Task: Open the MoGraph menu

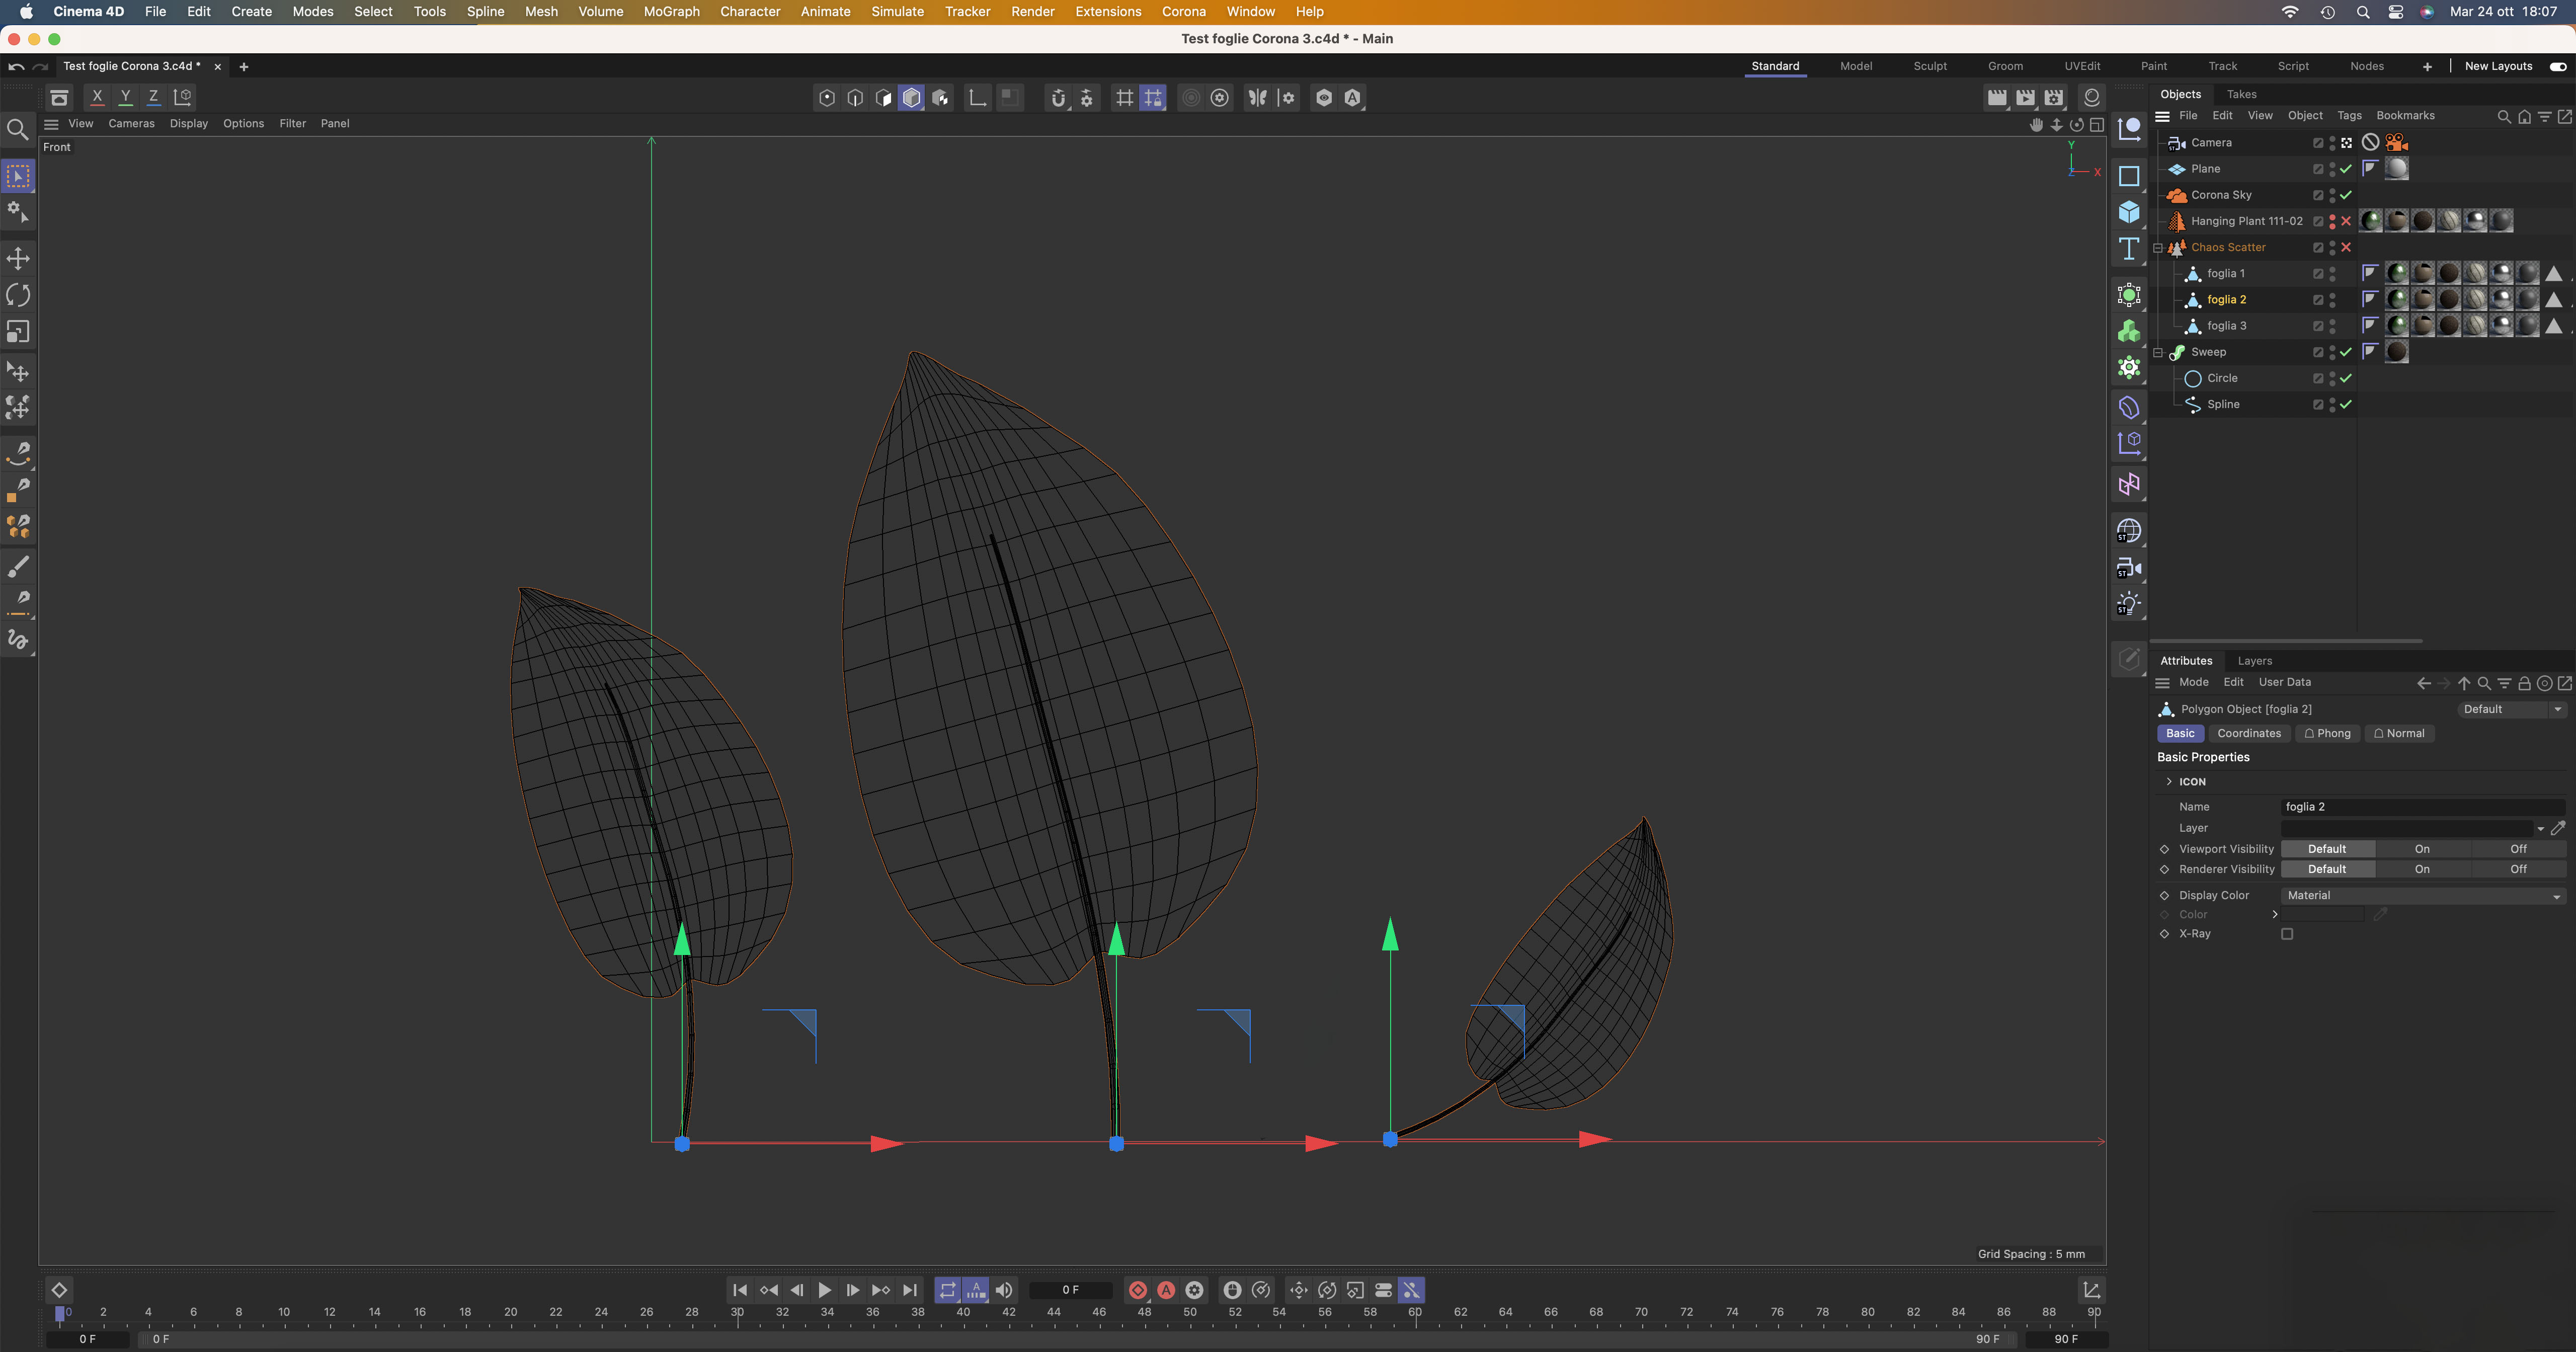Action: coord(671,11)
